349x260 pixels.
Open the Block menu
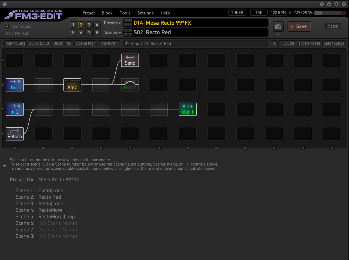pyautogui.click(x=107, y=13)
